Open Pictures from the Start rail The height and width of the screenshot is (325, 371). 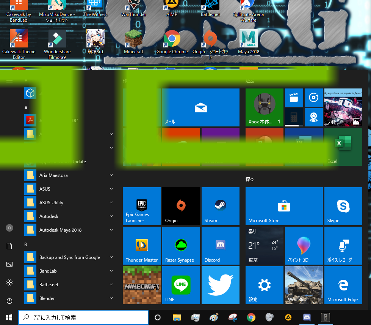coord(9,264)
